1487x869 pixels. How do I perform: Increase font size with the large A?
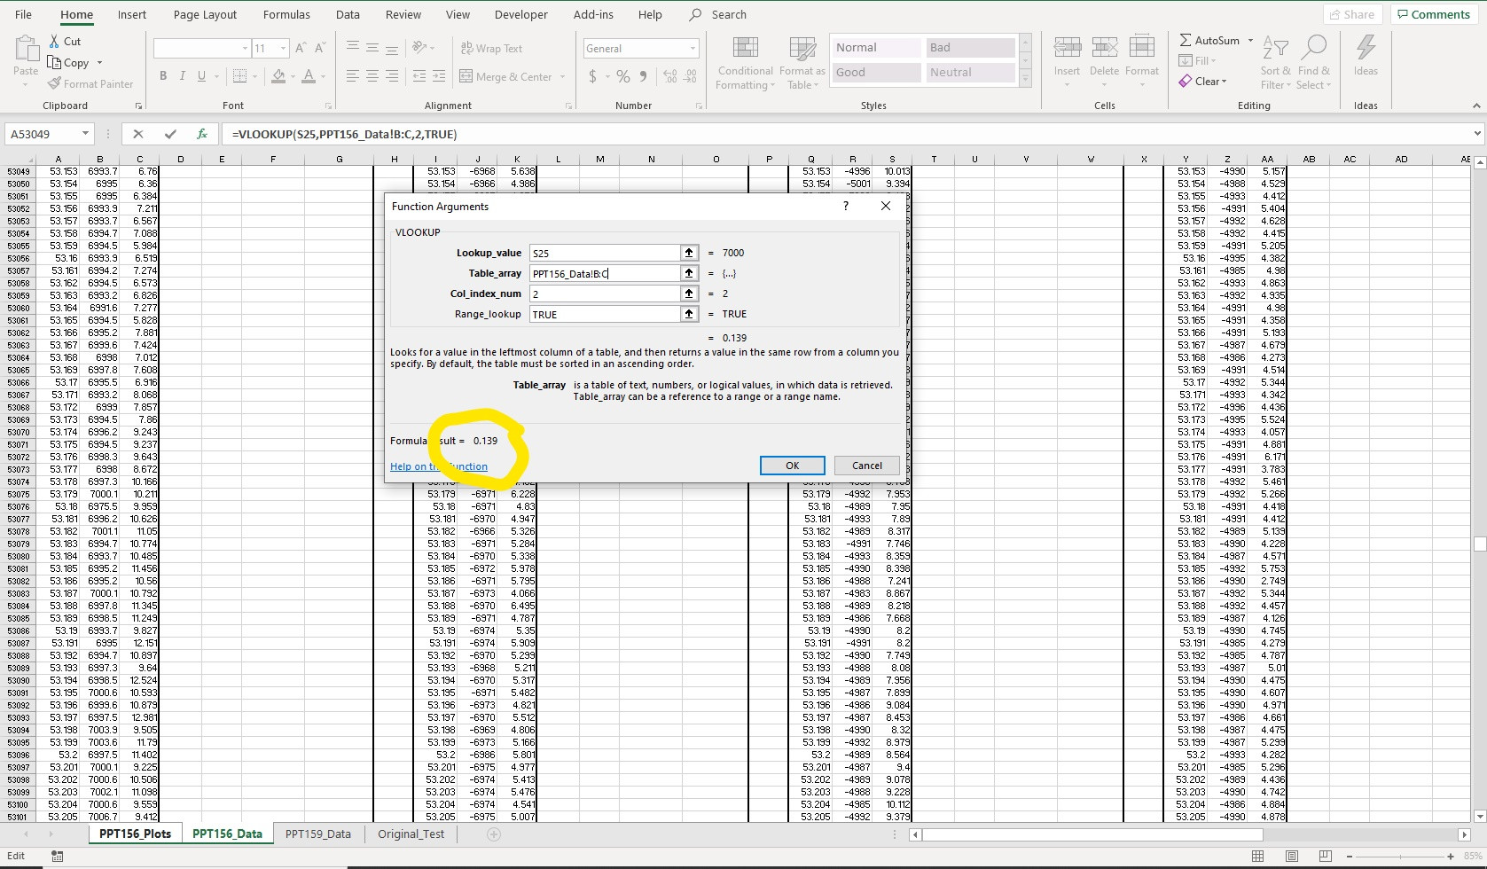coord(301,48)
